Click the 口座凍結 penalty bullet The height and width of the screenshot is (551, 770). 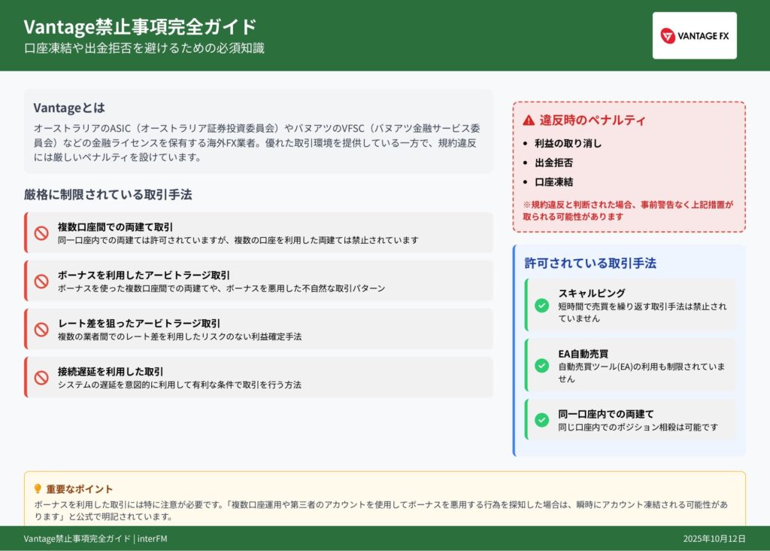(553, 182)
